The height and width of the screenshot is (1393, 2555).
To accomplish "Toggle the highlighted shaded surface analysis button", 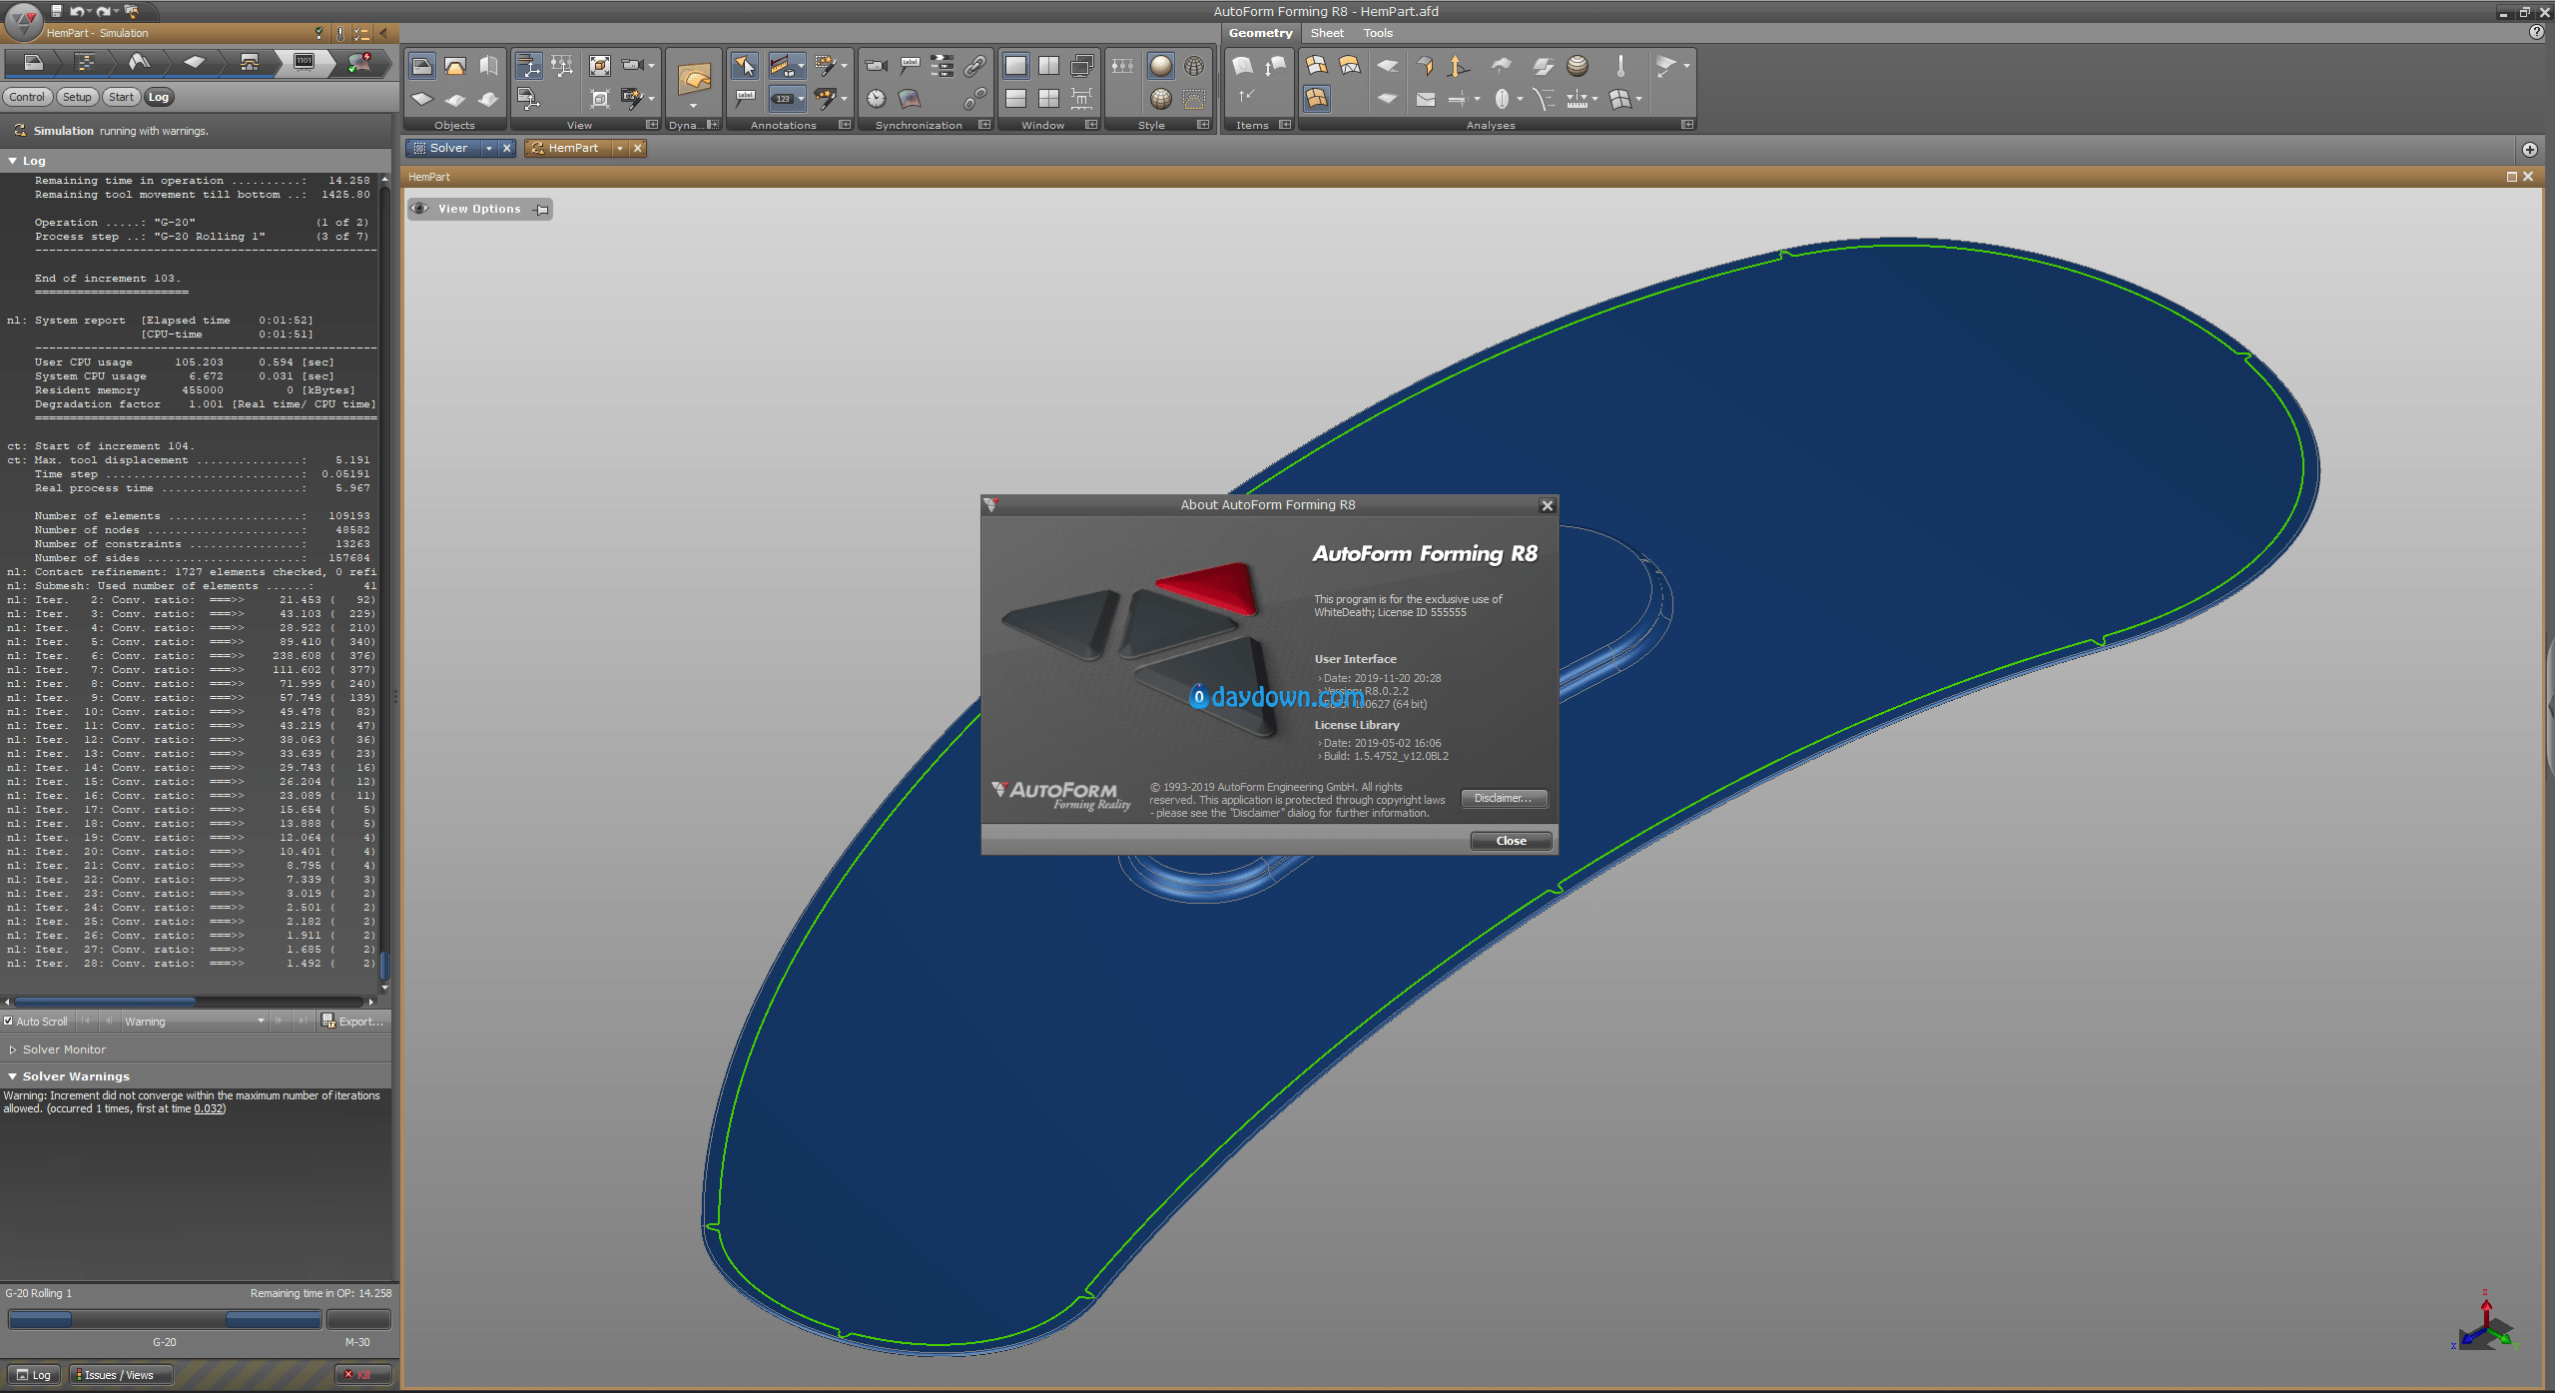I will 1316,98.
